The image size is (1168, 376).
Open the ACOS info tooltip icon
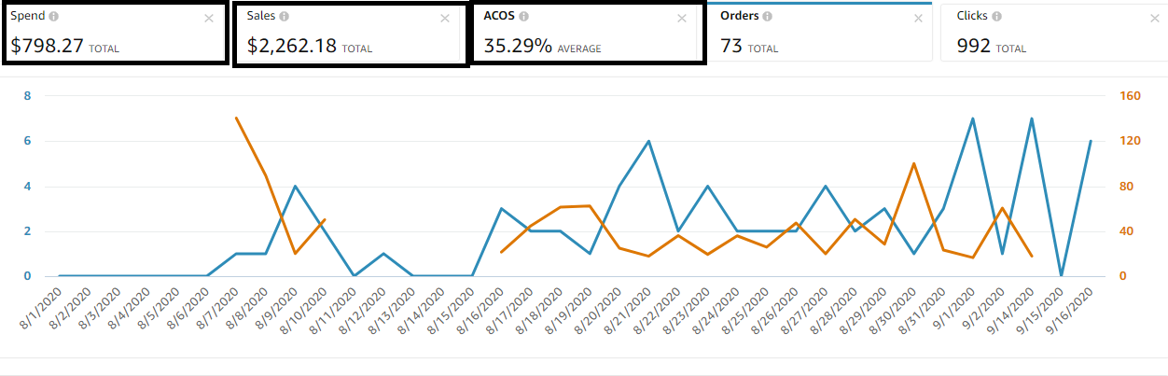point(524,17)
